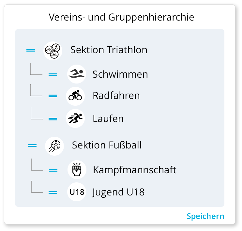Select the Sektion Triathlon label
Image resolution: width=242 pixels, height=231 pixels.
coord(109,50)
